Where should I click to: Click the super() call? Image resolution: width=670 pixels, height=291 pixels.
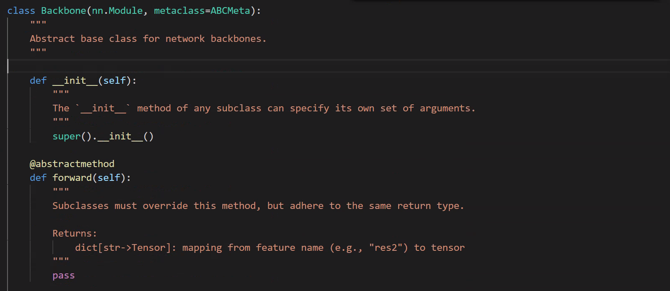(66, 136)
